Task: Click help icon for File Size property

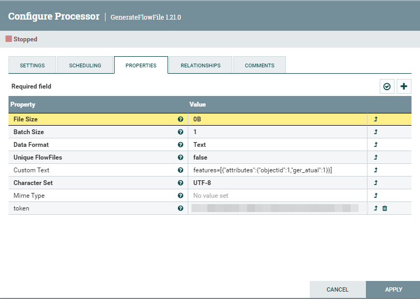Action: pyautogui.click(x=180, y=119)
